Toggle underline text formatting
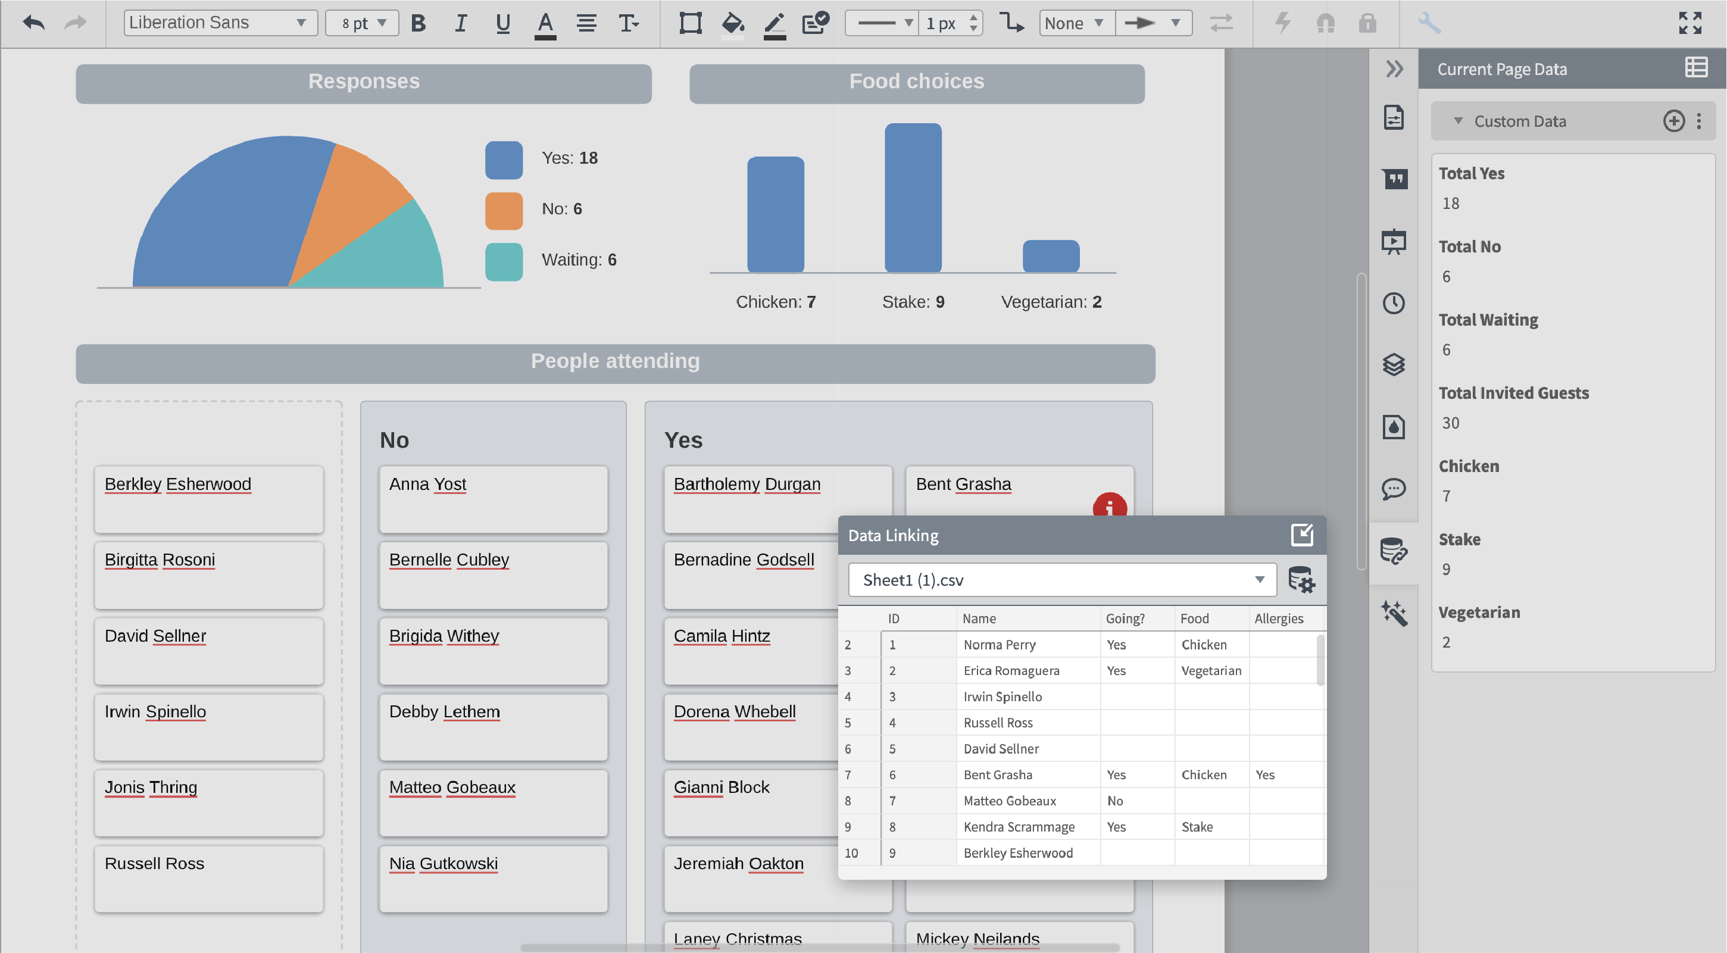 (502, 23)
